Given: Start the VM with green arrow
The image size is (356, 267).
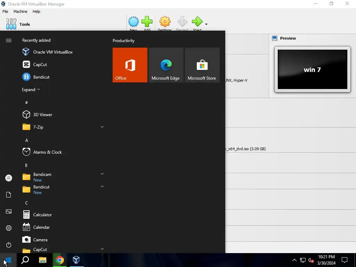Looking at the screenshot, I should click(197, 22).
